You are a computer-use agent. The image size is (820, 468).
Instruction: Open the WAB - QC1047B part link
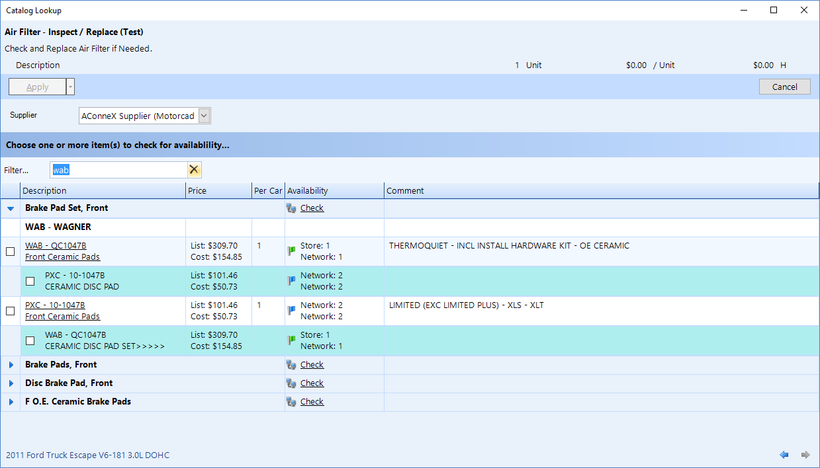point(56,246)
